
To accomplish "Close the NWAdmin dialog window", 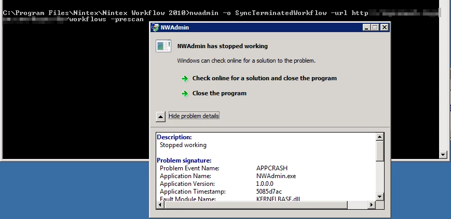I will point(384,27).
